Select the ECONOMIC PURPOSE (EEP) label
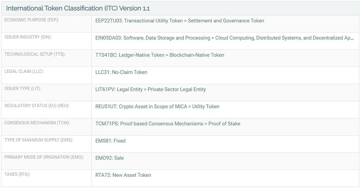The width and height of the screenshot is (360, 188). pyautogui.click(x=32, y=20)
